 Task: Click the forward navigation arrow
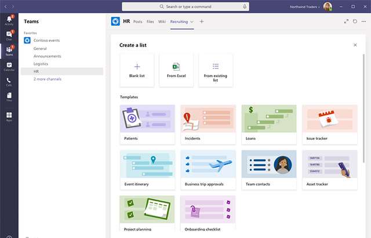point(12,6)
